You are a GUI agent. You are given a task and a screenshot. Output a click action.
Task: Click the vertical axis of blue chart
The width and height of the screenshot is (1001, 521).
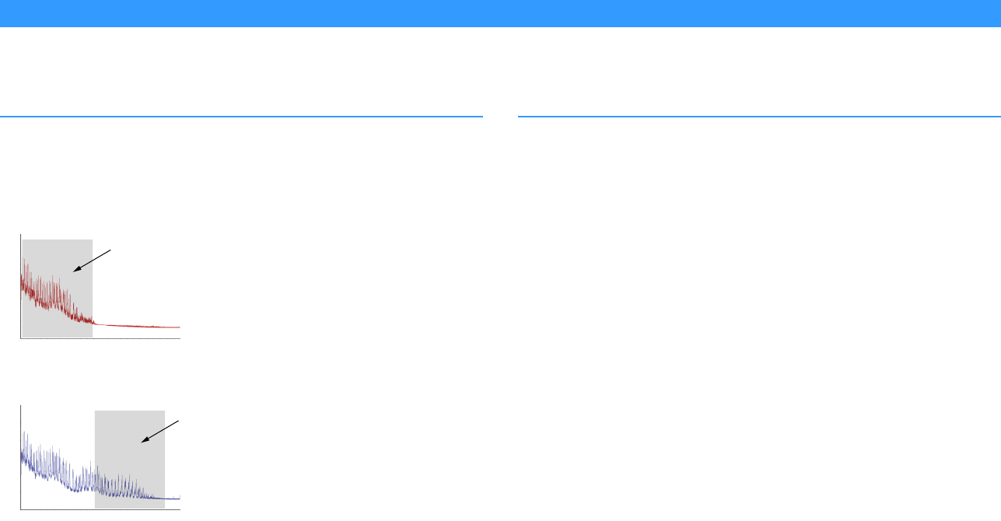click(x=21, y=457)
